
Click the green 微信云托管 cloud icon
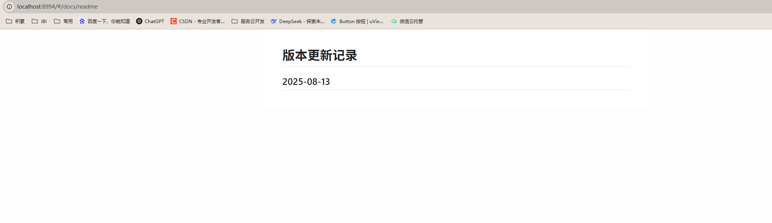pyautogui.click(x=394, y=21)
